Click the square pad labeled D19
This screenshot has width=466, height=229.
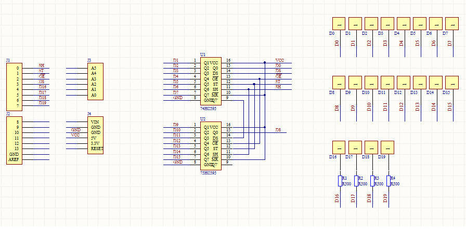click(x=387, y=147)
